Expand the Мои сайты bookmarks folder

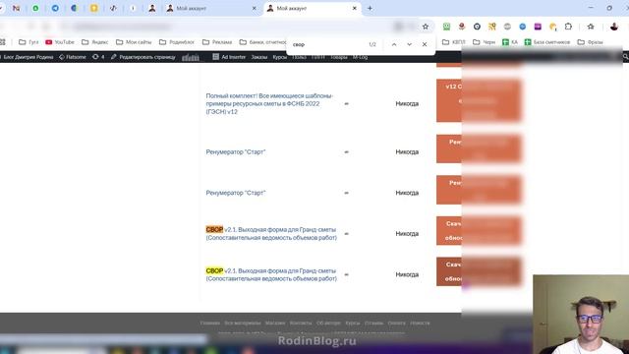134,42
